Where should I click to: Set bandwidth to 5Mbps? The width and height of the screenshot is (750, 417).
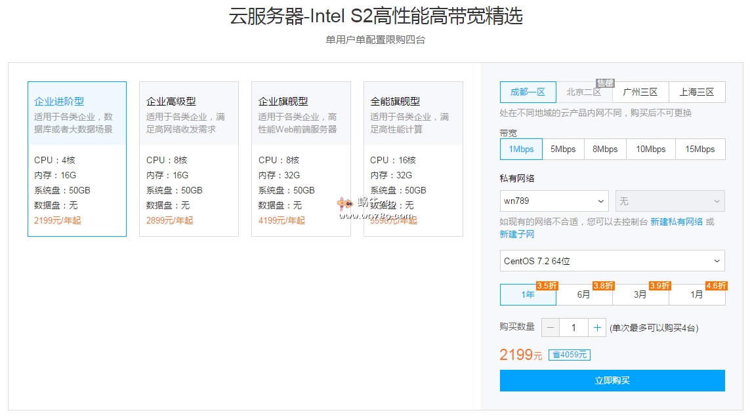(563, 149)
